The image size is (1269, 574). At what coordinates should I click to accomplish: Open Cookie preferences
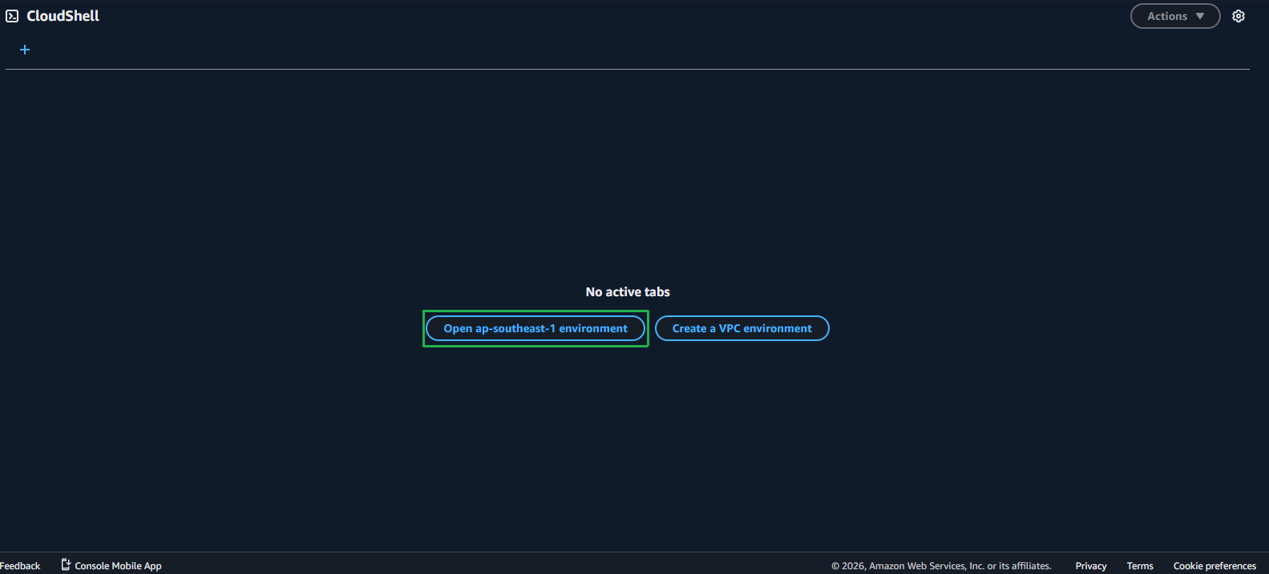pyautogui.click(x=1214, y=566)
